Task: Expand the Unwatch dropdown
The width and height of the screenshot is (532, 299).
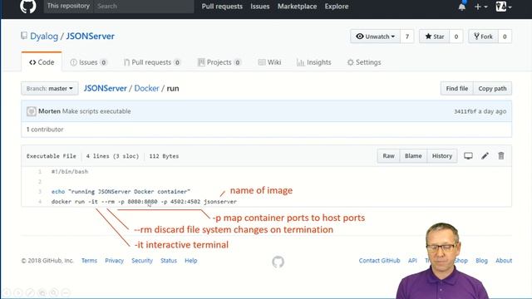Action: [x=375, y=37]
